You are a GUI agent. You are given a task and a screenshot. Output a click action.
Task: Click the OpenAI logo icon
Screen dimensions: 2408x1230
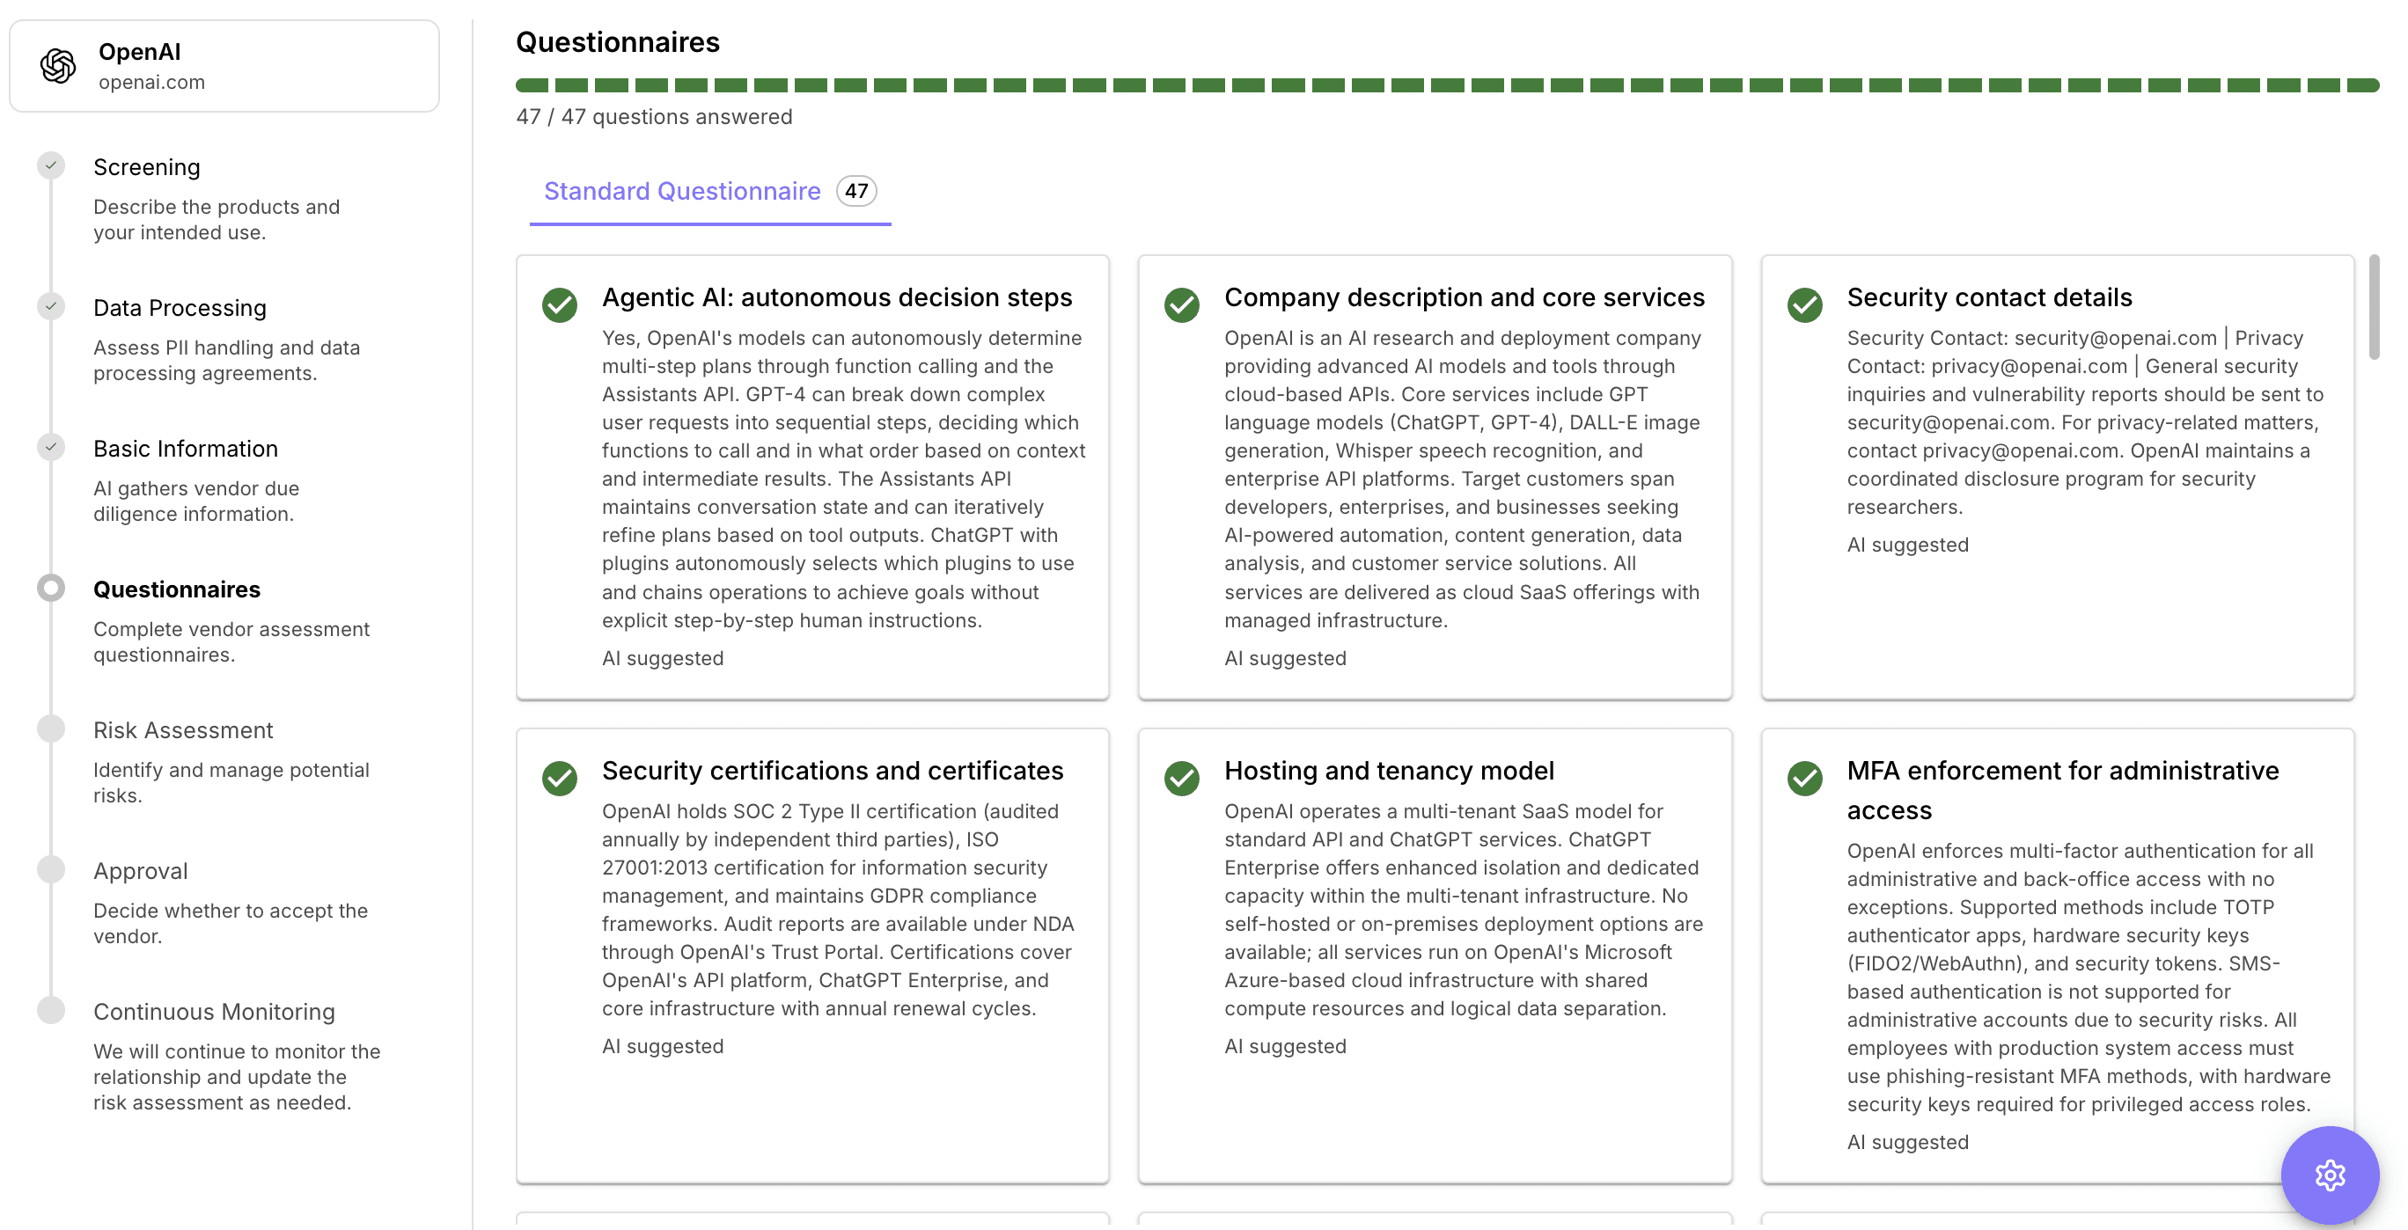[x=58, y=65]
